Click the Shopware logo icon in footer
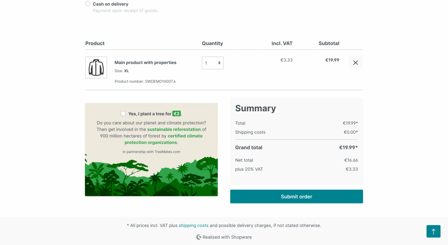 pyautogui.click(x=199, y=237)
